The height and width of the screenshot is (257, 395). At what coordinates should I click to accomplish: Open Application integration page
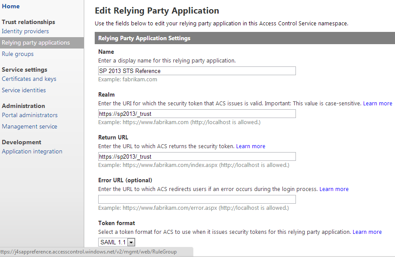[x=32, y=152]
